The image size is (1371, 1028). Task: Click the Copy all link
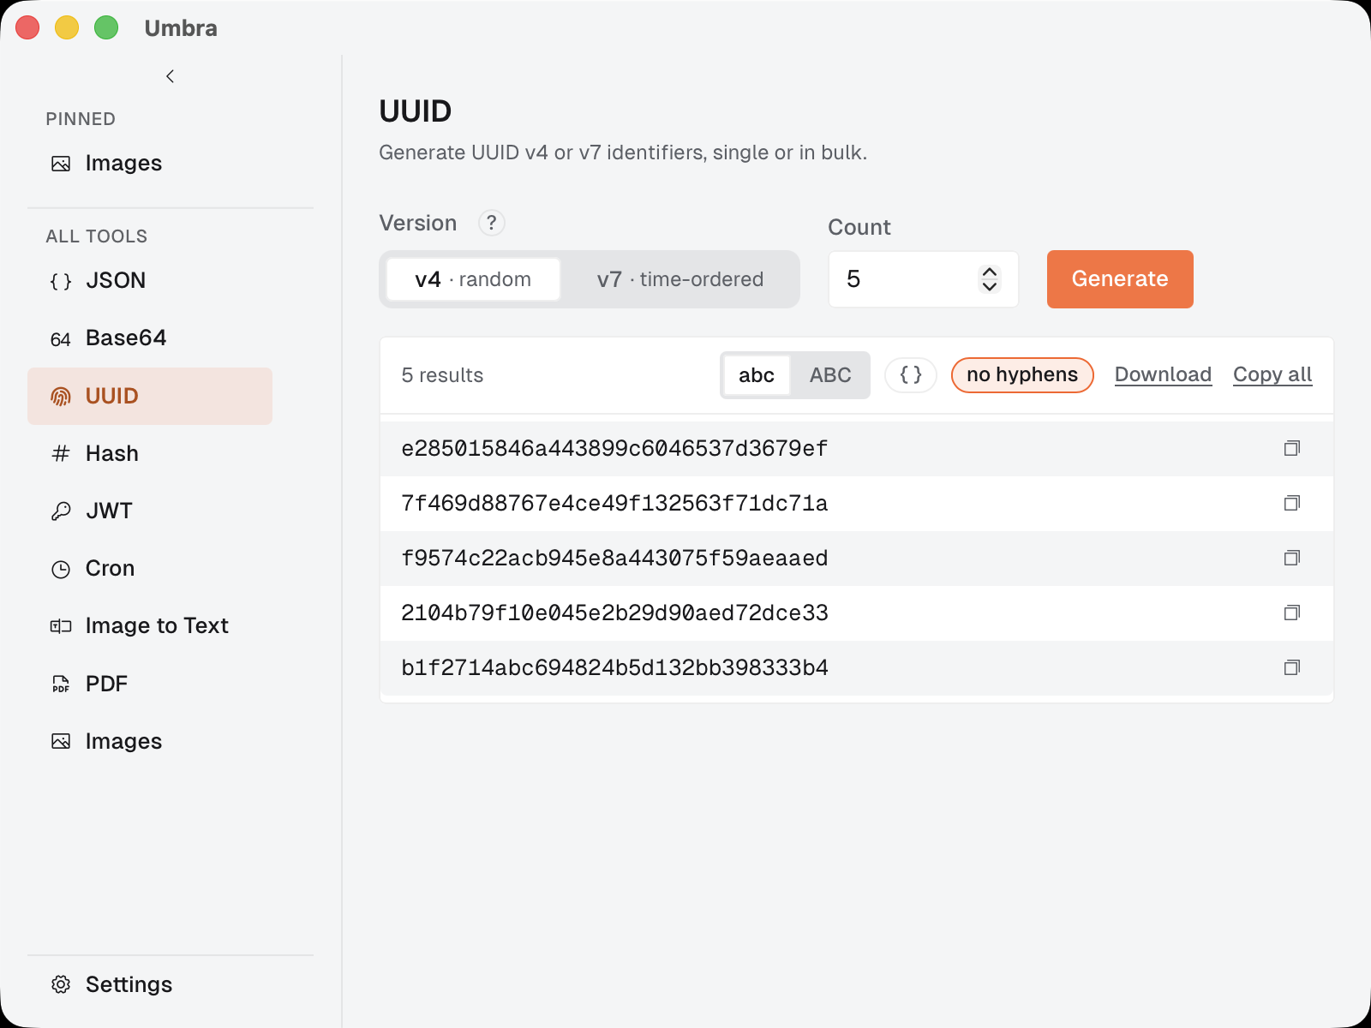[1272, 375]
